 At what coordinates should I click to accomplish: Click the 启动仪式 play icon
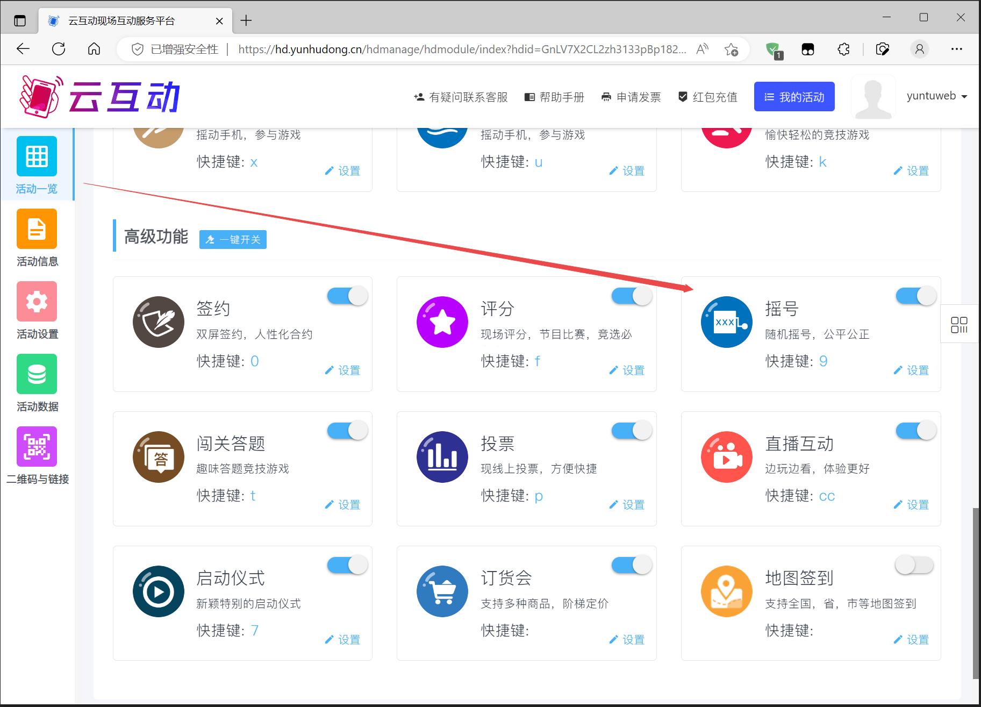click(159, 591)
